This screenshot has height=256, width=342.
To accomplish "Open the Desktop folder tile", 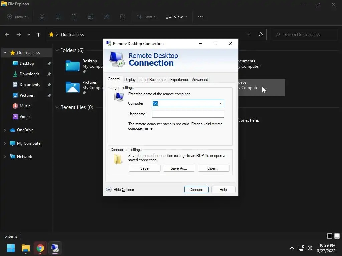I will coord(84,66).
